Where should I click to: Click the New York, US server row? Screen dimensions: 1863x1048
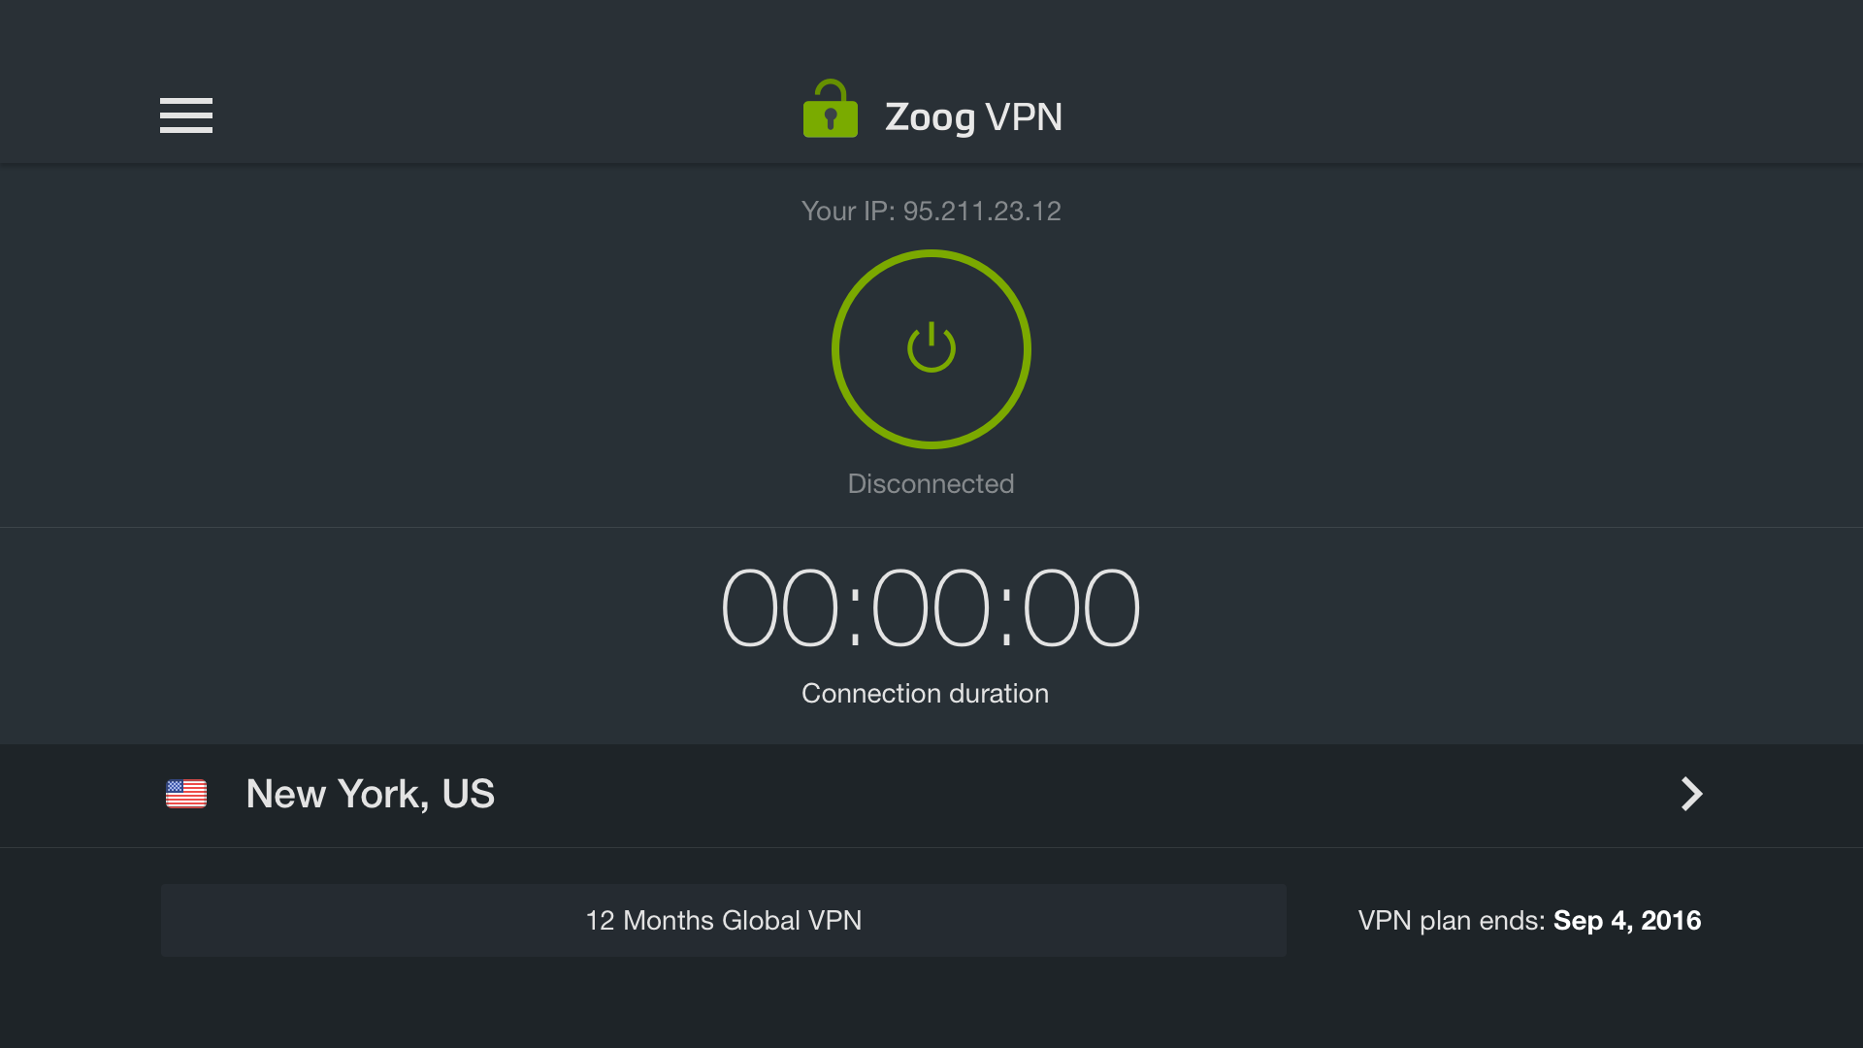coord(370,794)
